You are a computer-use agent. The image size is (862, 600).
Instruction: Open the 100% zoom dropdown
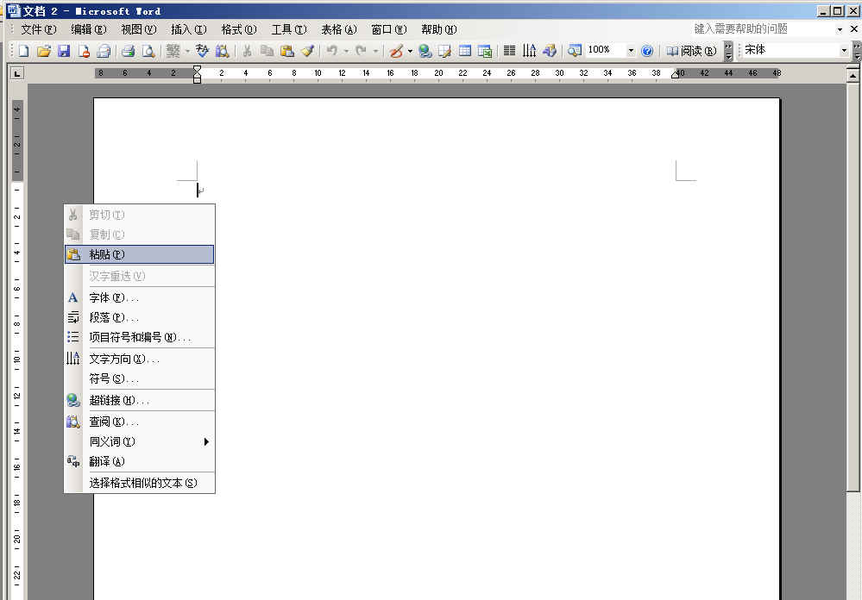[x=631, y=51]
